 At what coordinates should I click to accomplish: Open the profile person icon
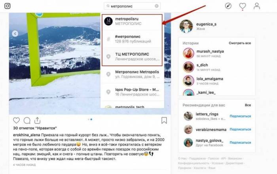click(257, 6)
